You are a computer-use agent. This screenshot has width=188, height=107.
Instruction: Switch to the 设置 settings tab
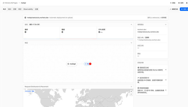click(37, 9)
